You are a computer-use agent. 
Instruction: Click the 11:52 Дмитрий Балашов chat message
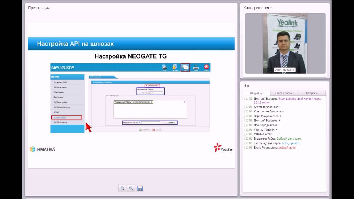(283, 100)
